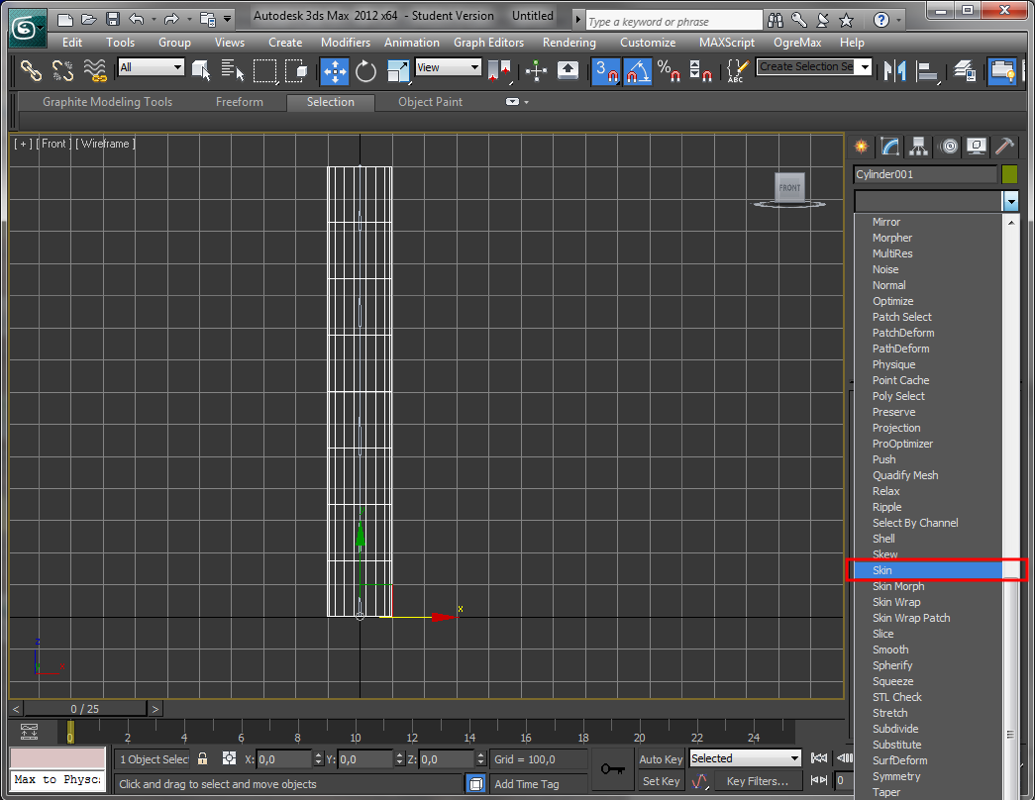The width and height of the screenshot is (1035, 800).
Task: Click the Set Key button
Action: point(661,781)
